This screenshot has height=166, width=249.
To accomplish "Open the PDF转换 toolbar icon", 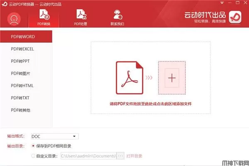I will 44,17.
